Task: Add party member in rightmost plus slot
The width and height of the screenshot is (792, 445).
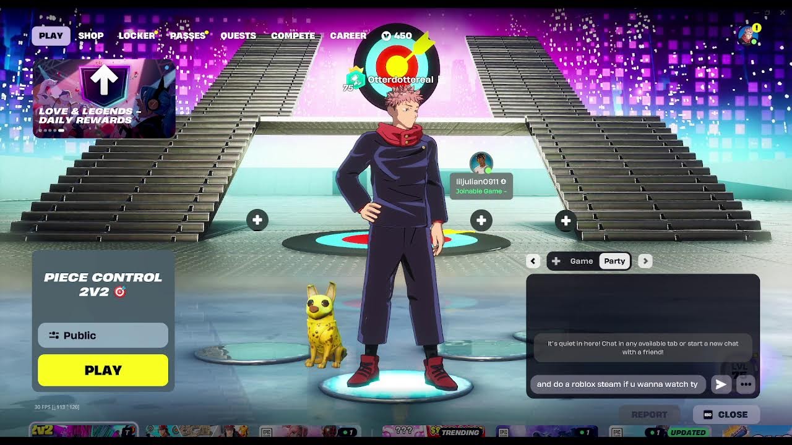Action: pyautogui.click(x=566, y=221)
